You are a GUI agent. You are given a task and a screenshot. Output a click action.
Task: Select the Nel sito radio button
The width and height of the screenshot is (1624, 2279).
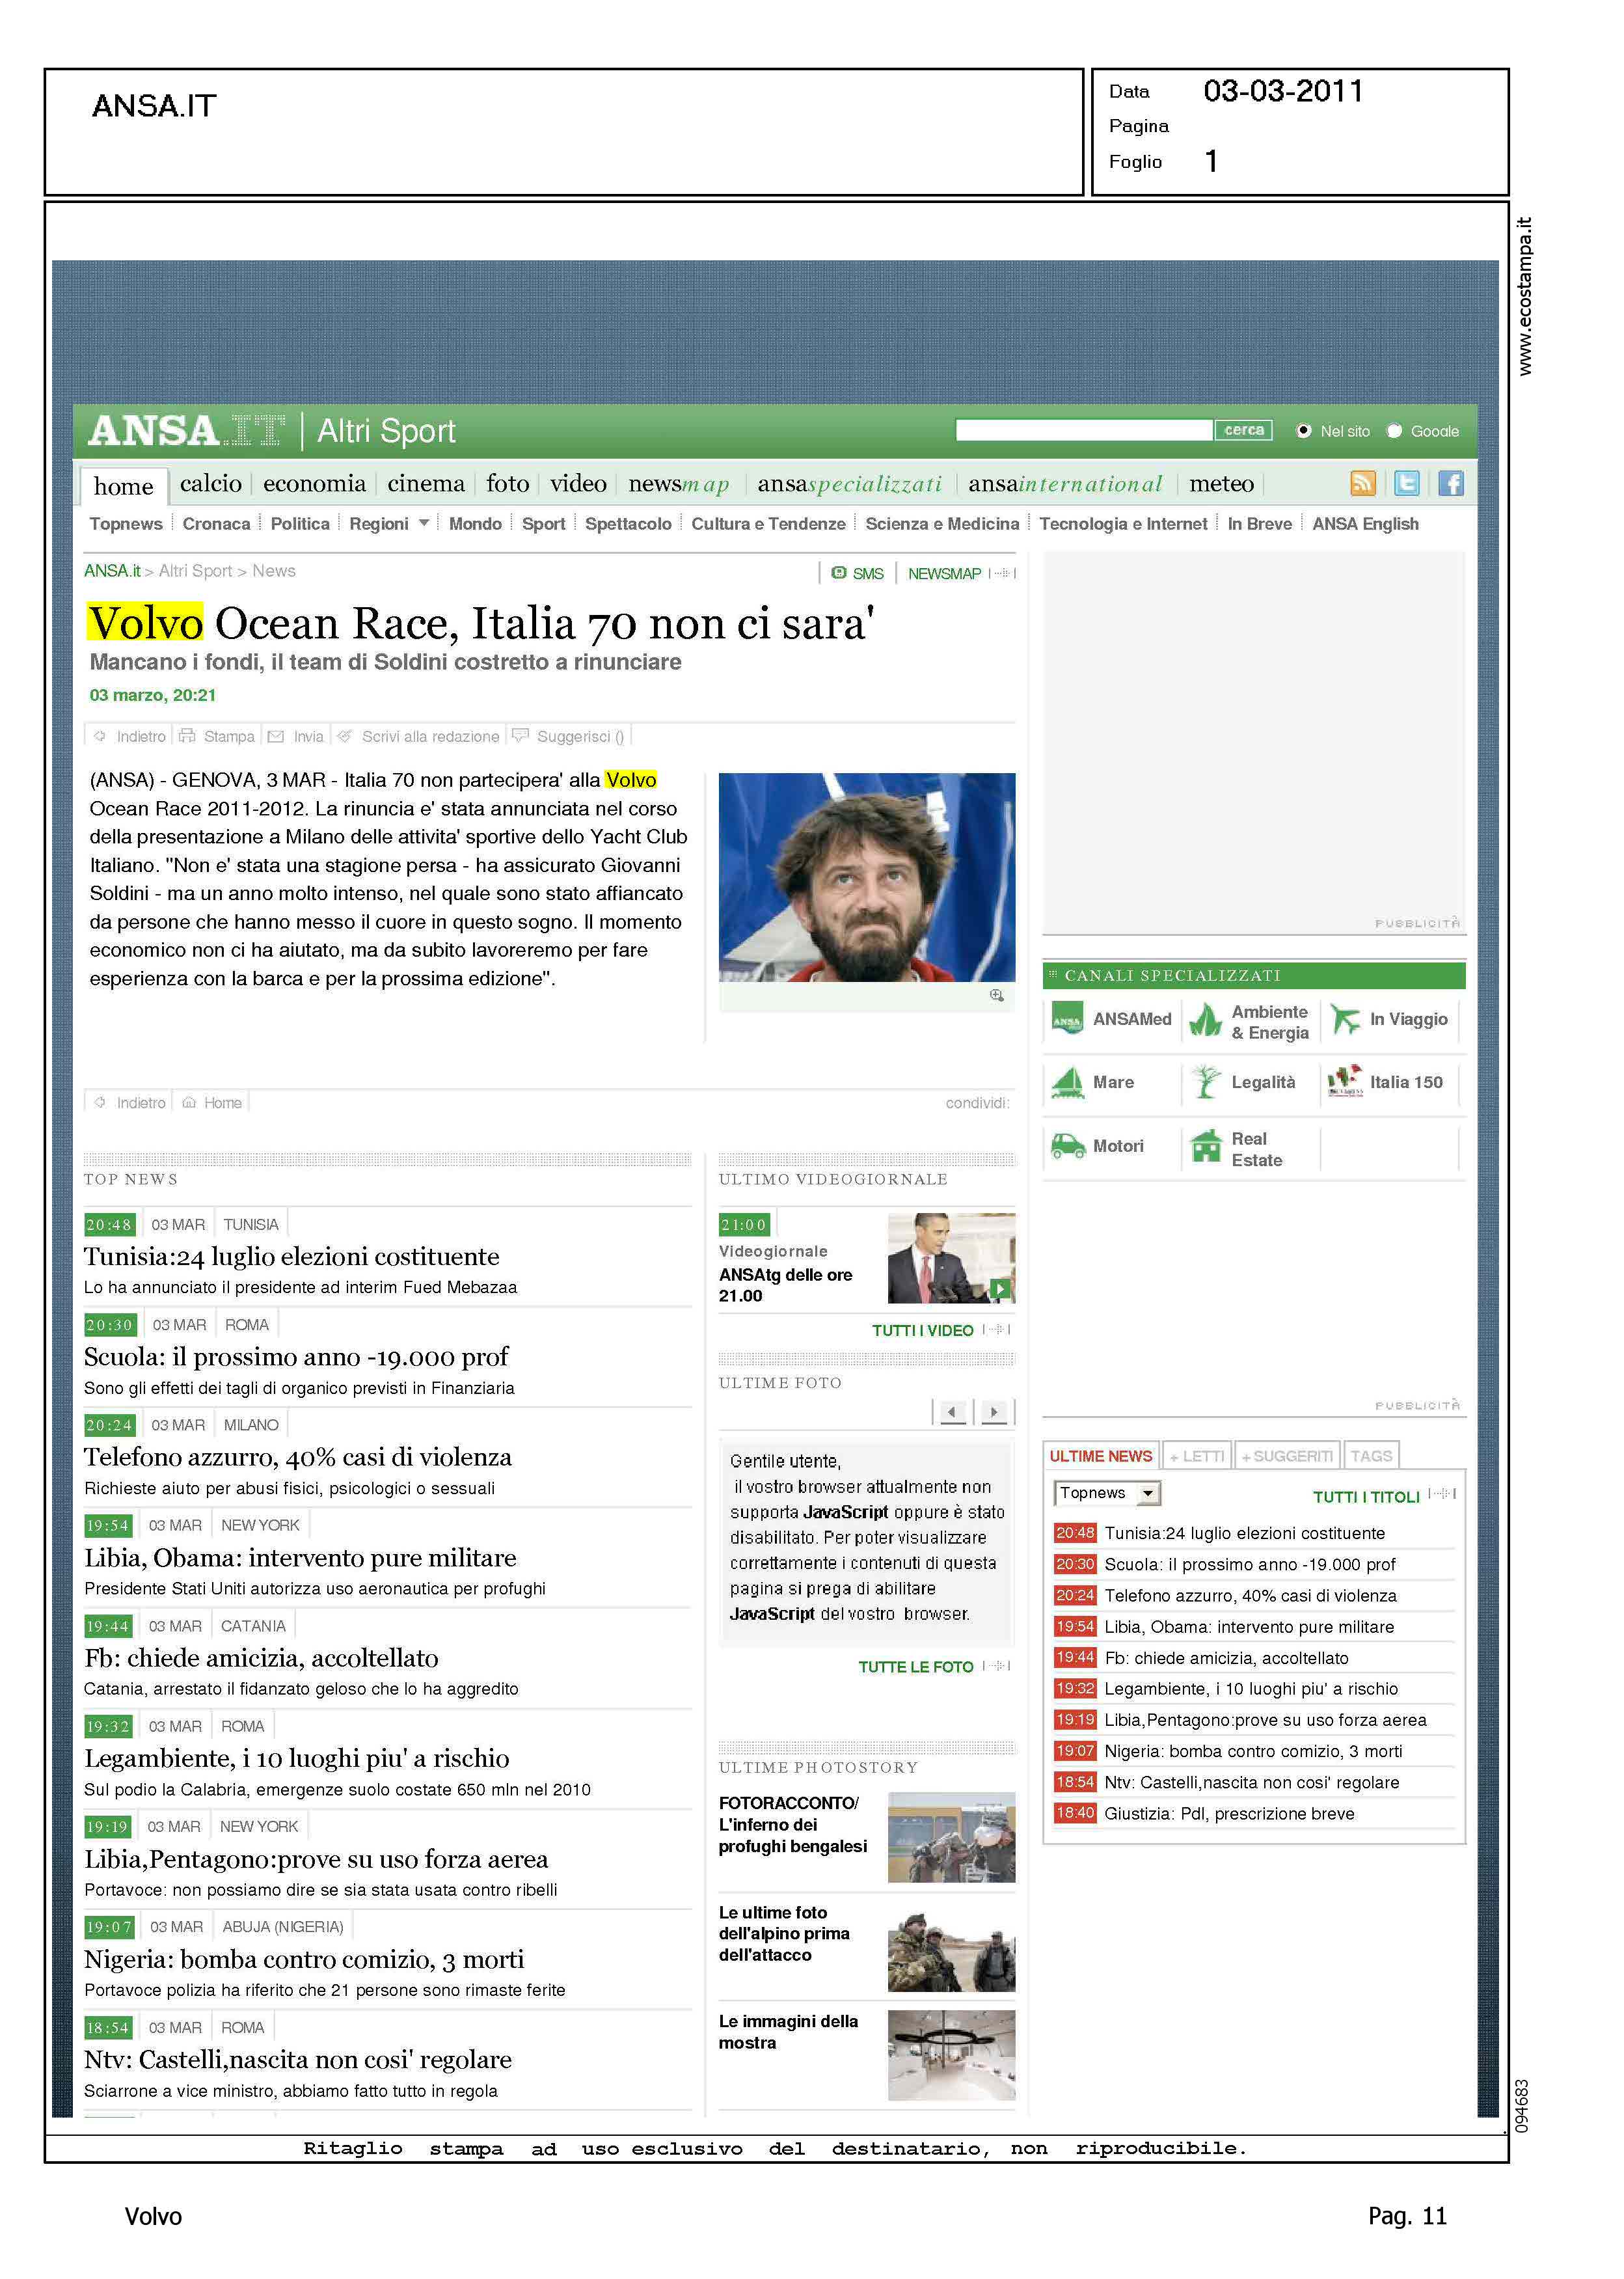click(1303, 431)
